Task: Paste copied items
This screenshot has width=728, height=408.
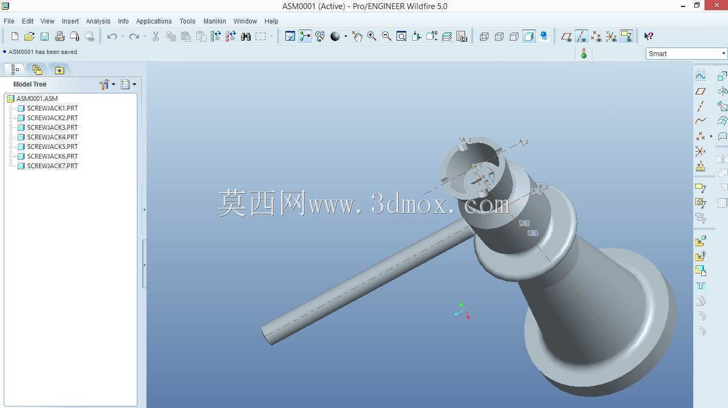Action: click(x=186, y=36)
